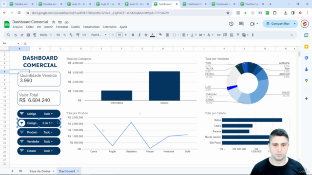Reload the browser page
This screenshot has height=175, width=312.
pyautogui.click(x=19, y=13)
